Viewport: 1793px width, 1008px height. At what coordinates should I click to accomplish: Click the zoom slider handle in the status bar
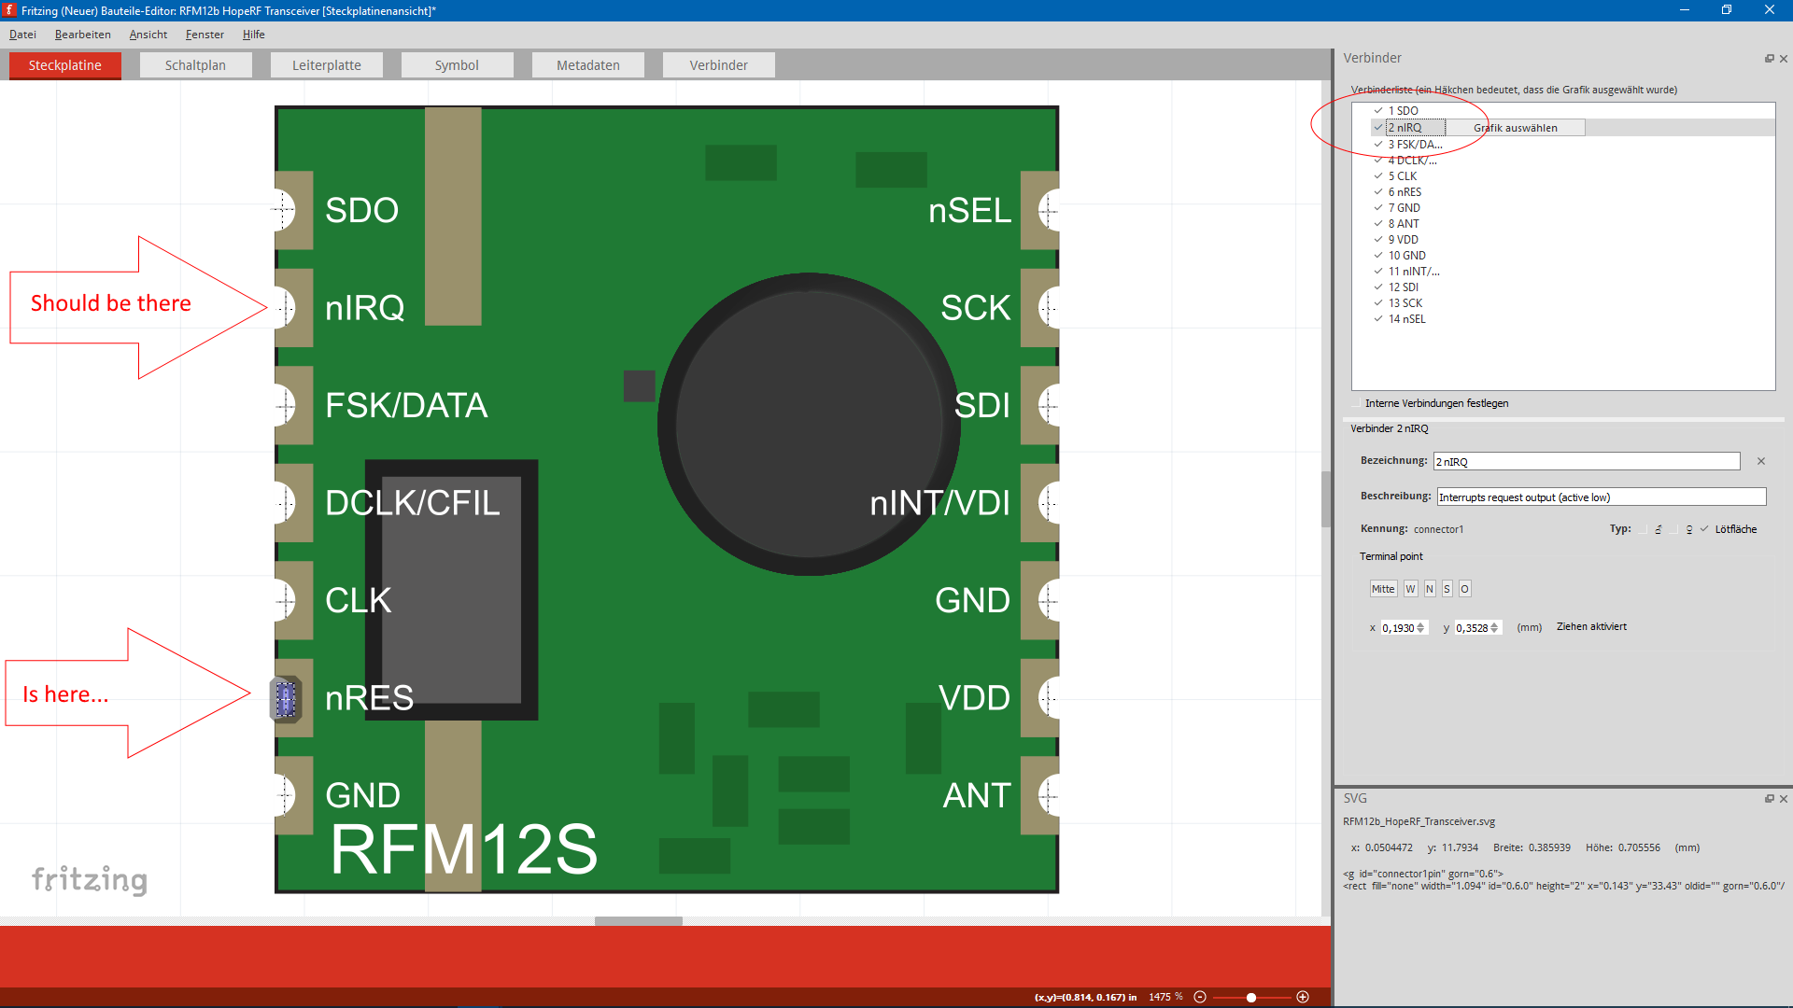[x=1251, y=997]
